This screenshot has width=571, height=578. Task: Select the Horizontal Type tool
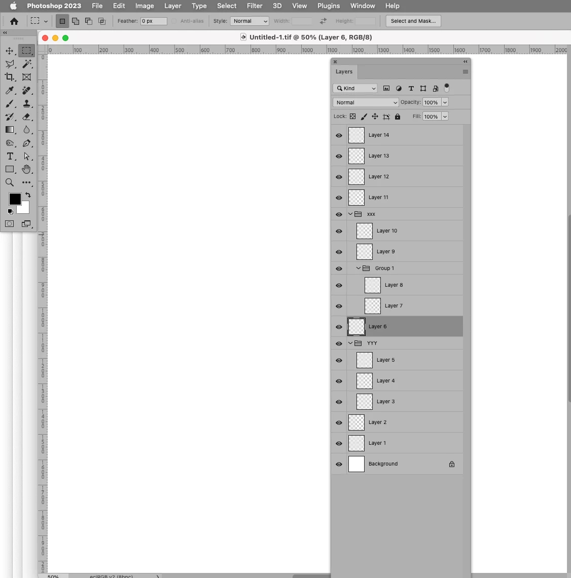(x=10, y=157)
